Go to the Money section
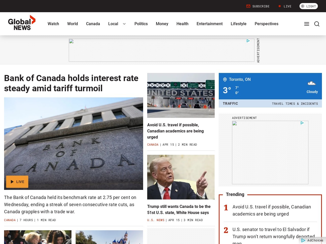The height and width of the screenshot is (244, 326). pos(162,24)
